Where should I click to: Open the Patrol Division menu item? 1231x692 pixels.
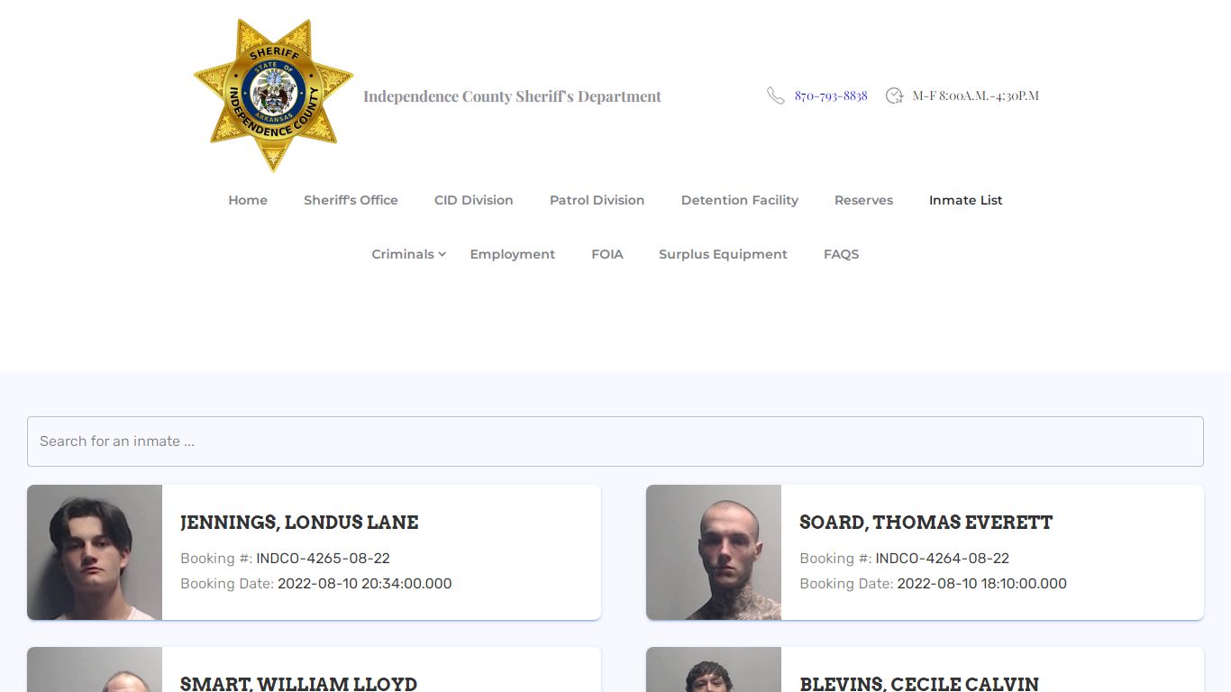click(597, 200)
